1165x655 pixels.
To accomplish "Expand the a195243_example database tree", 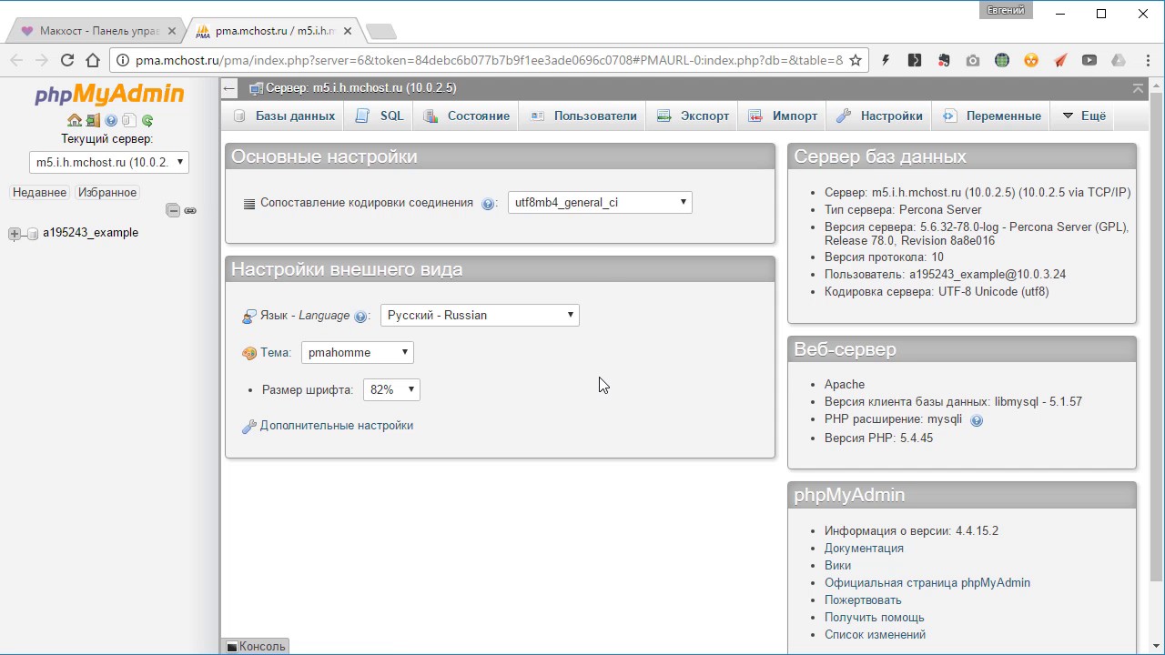I will (14, 234).
